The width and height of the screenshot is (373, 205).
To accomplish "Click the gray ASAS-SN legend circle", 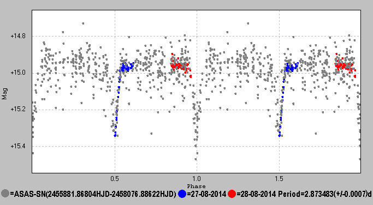I will tap(5, 194).
